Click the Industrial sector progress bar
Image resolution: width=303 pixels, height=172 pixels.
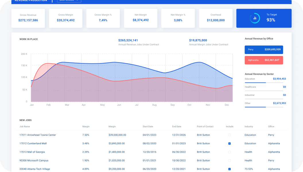point(264,99)
